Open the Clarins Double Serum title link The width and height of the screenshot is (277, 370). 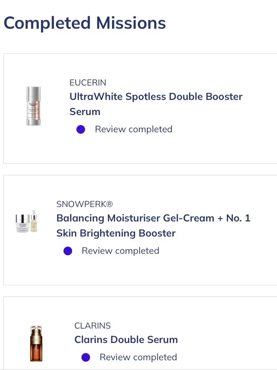(x=126, y=339)
